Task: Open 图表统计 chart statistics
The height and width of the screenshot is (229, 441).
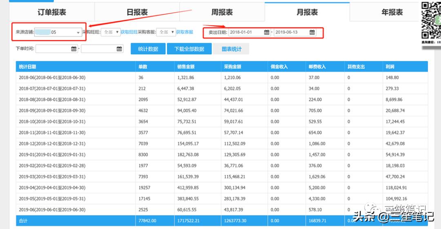Action: click(x=232, y=49)
